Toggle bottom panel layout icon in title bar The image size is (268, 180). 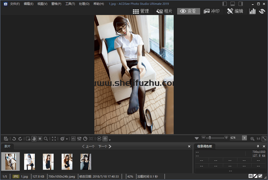[233, 4]
